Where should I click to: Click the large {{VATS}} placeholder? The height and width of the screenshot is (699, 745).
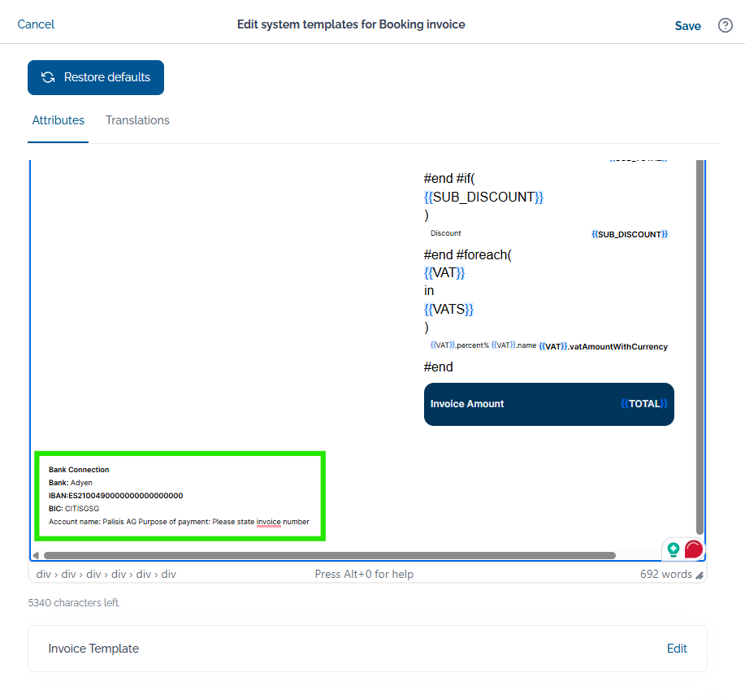pos(448,310)
